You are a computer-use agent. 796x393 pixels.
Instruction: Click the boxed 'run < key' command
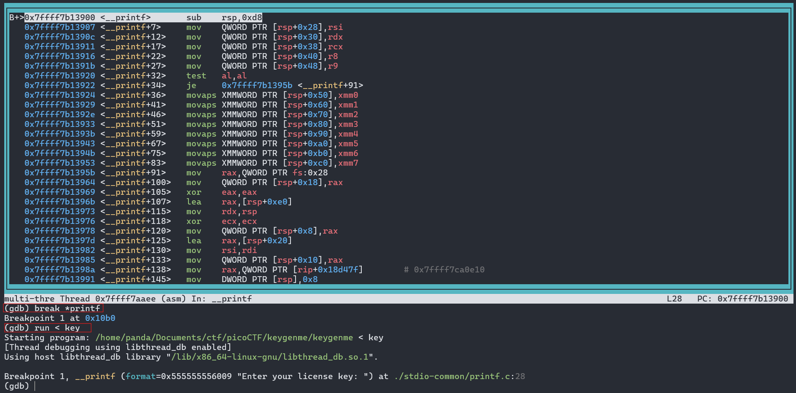coord(47,328)
